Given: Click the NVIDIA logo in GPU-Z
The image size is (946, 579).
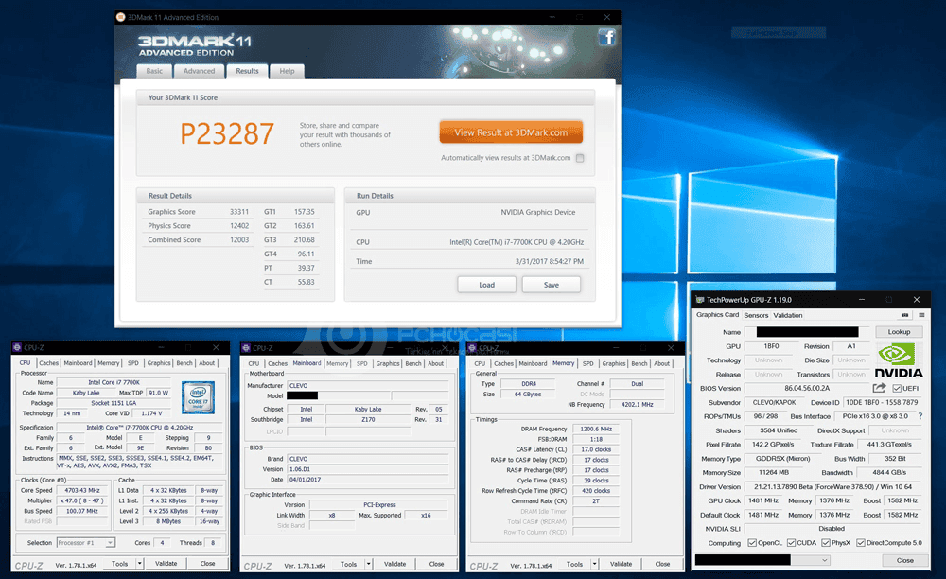Looking at the screenshot, I should coord(899,360).
